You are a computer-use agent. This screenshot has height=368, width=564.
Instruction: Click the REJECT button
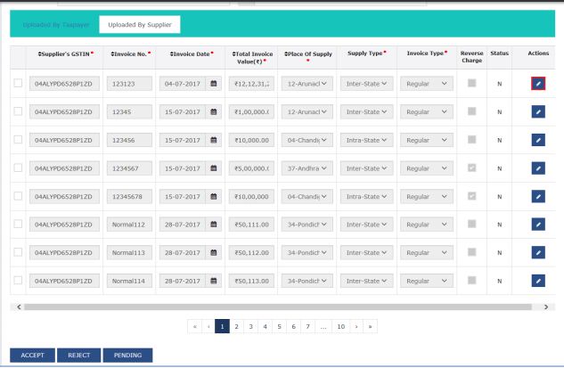pyautogui.click(x=78, y=355)
